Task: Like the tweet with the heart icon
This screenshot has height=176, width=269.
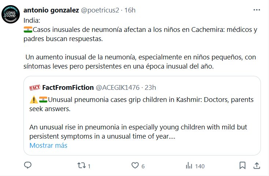Action: [135, 166]
